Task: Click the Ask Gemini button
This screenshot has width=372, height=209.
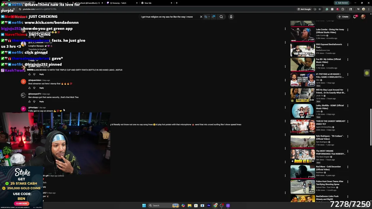Action: click(x=341, y=3)
